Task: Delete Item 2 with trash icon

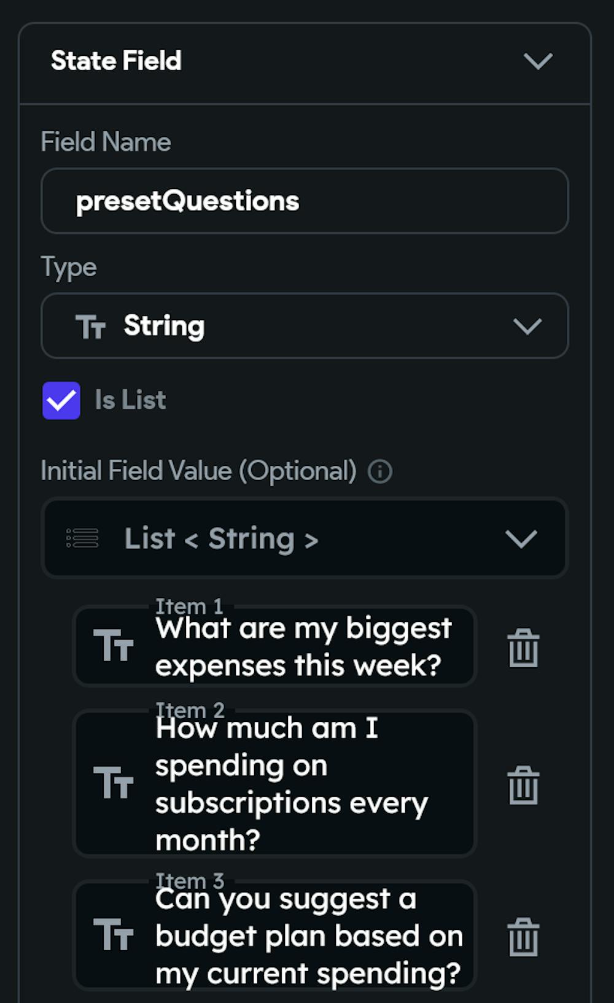Action: coord(523,784)
